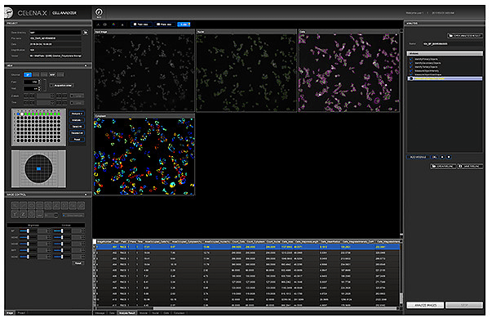Browse for data directory with folder icon

[x=86, y=33]
